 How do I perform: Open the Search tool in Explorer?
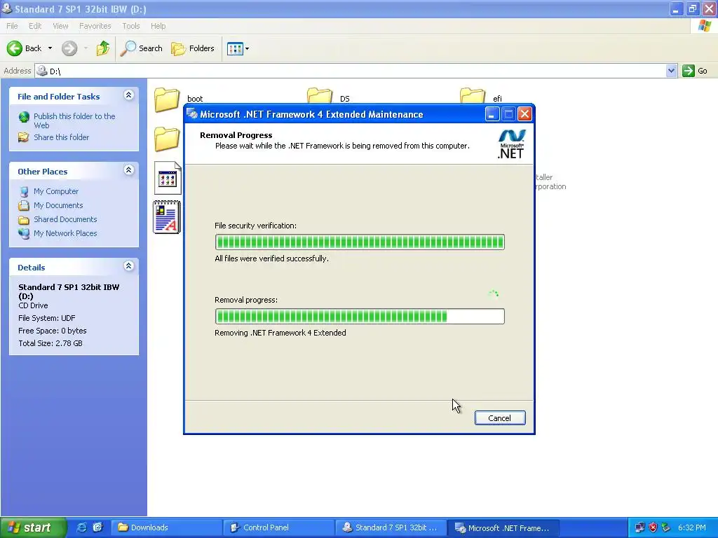pos(141,48)
